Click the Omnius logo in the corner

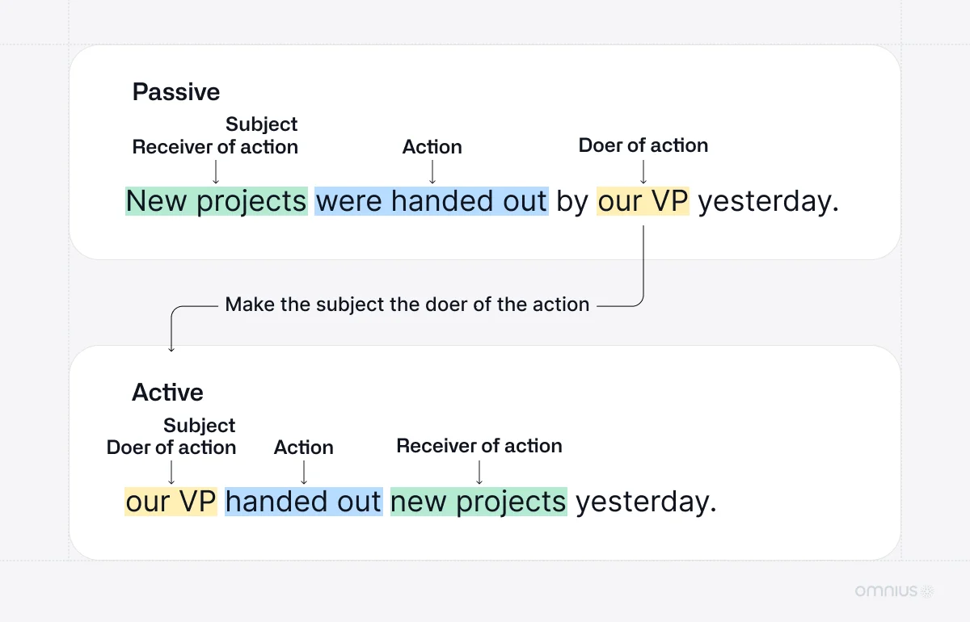[x=895, y=590]
